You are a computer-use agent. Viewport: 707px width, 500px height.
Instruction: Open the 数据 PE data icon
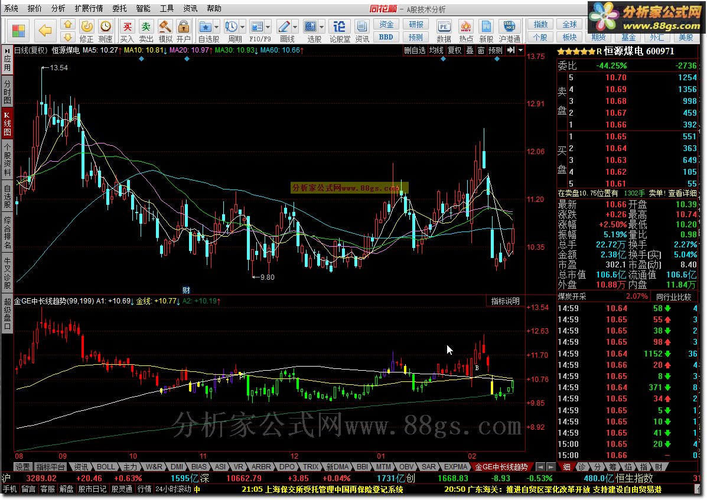click(x=444, y=31)
